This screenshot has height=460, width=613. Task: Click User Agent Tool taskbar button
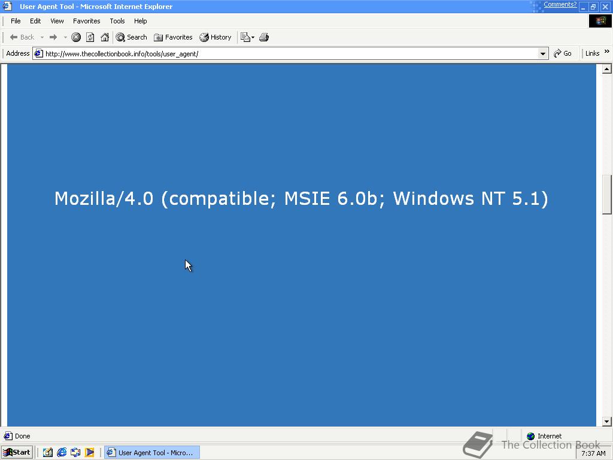click(x=152, y=453)
